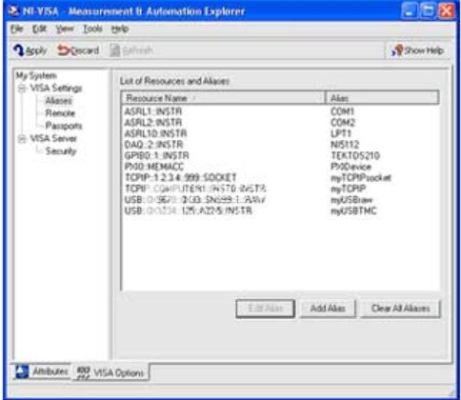Click the Refresh toolbar icon

click(114, 50)
